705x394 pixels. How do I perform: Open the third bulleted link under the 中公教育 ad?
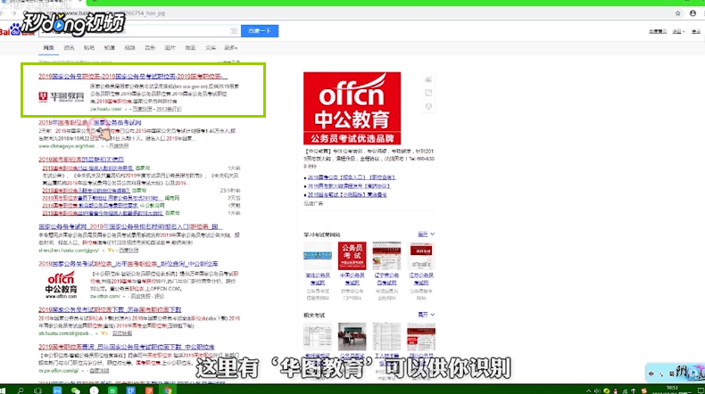point(347,195)
